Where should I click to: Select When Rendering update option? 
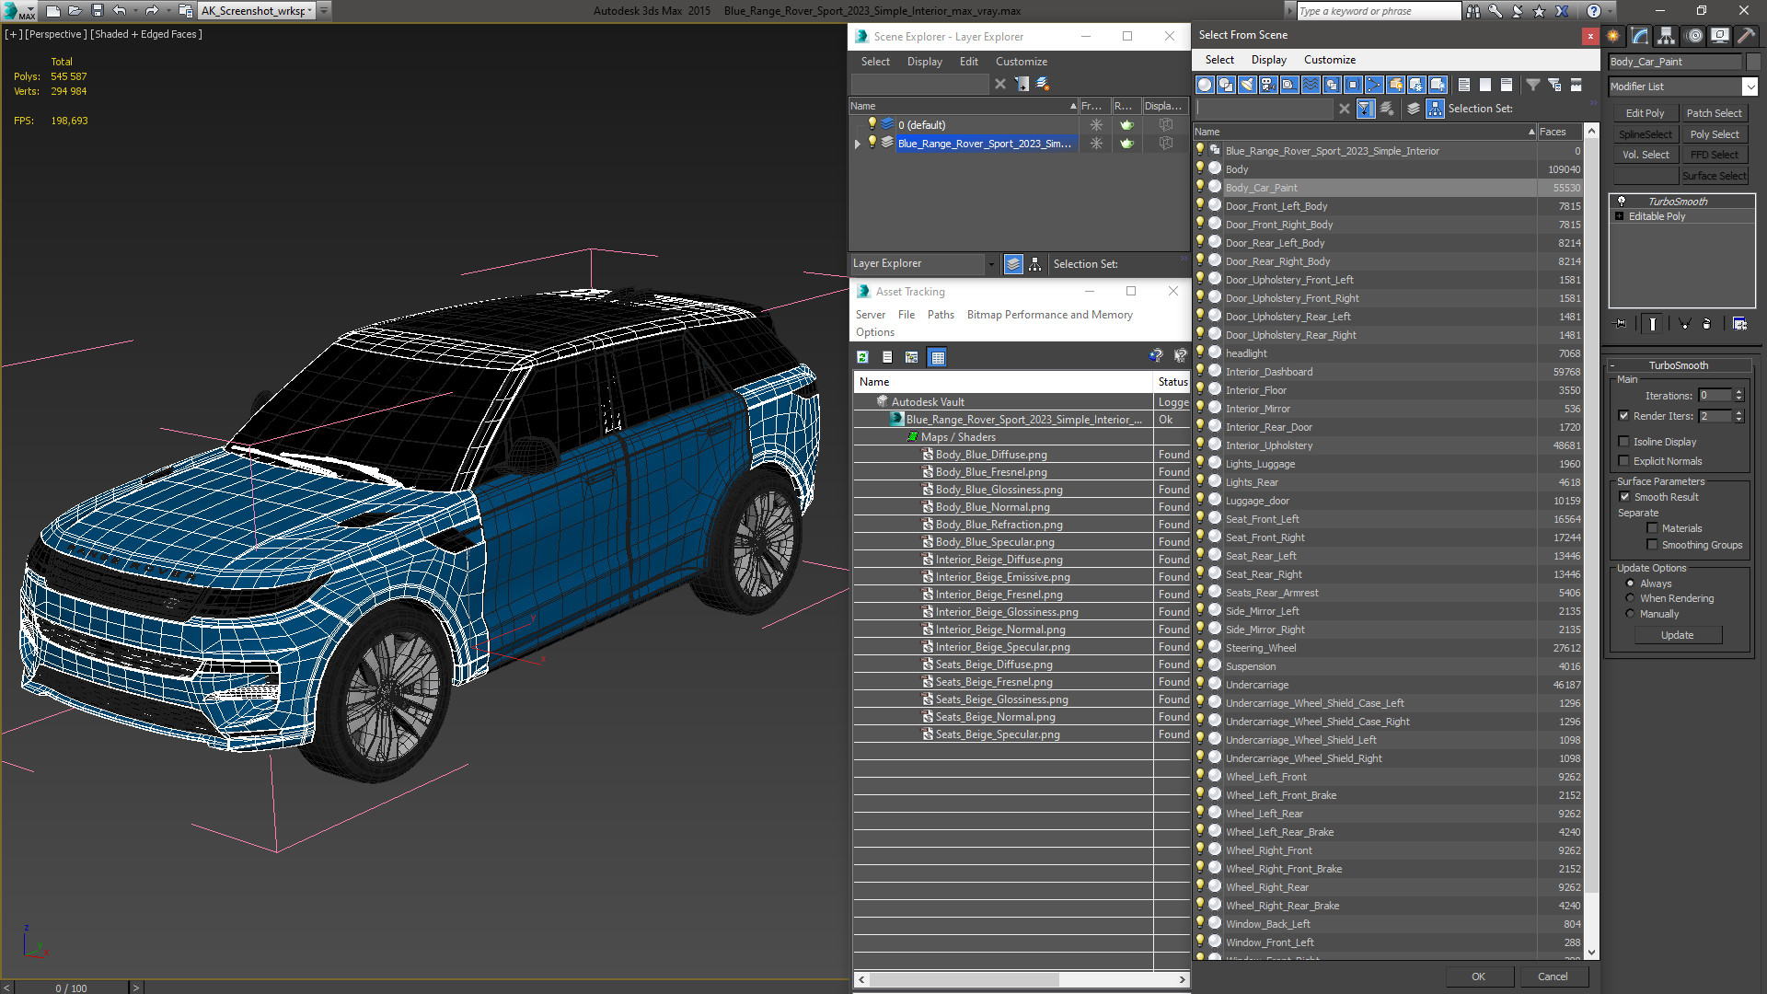tap(1630, 598)
